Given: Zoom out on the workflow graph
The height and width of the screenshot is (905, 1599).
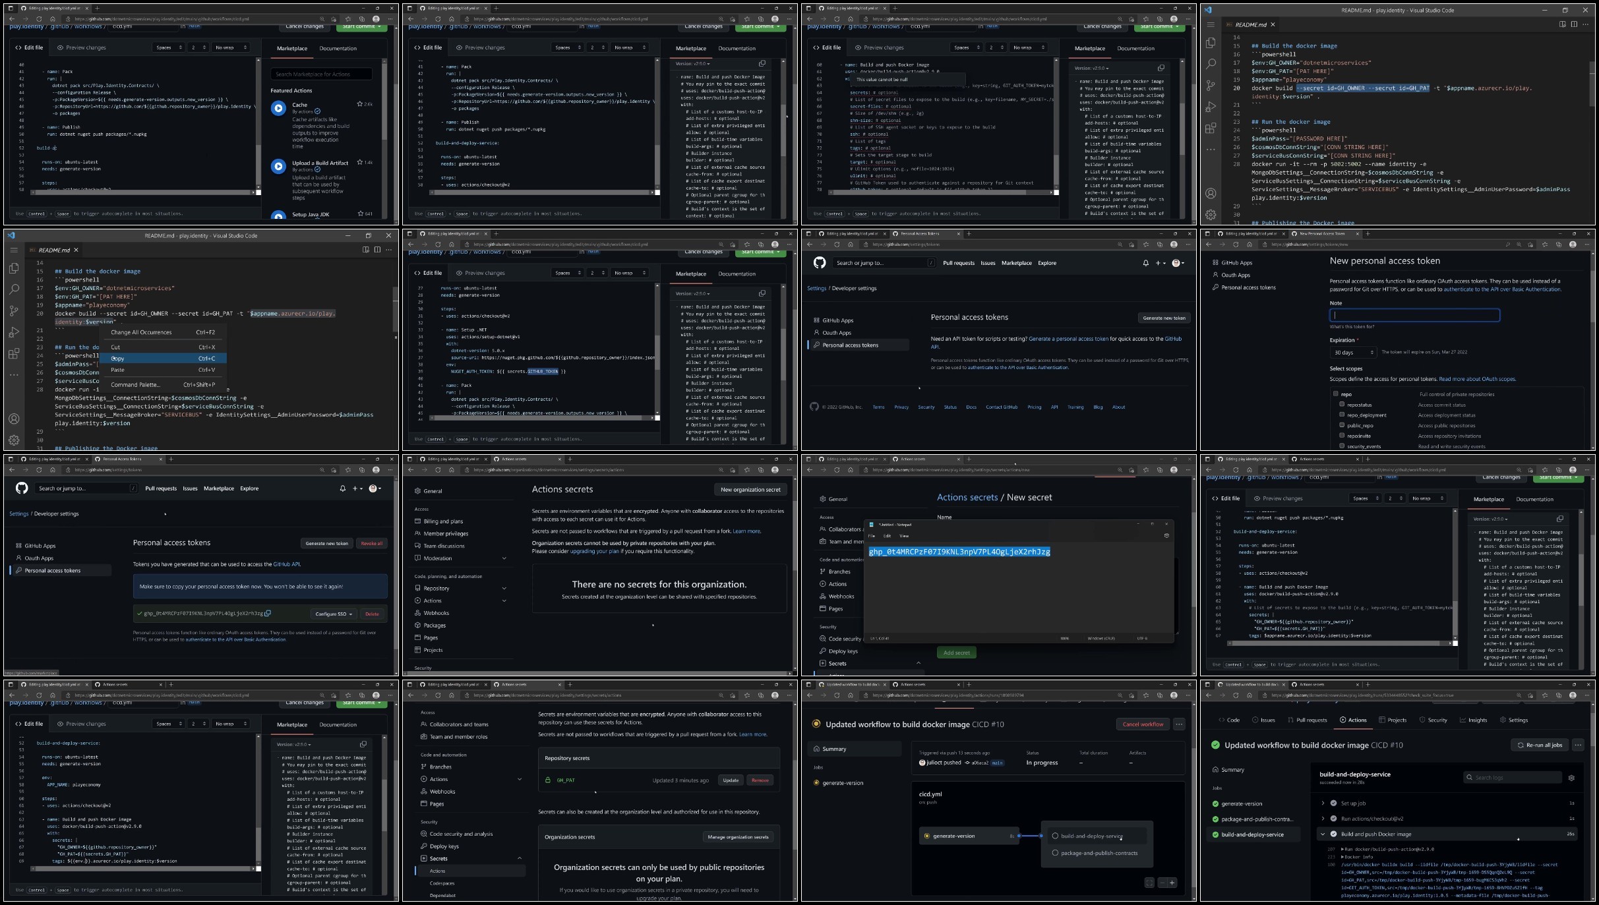Looking at the screenshot, I should pyautogui.click(x=1162, y=883).
